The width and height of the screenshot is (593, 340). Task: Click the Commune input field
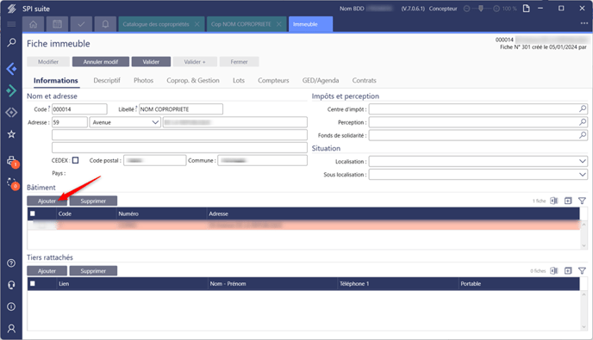[263, 160]
